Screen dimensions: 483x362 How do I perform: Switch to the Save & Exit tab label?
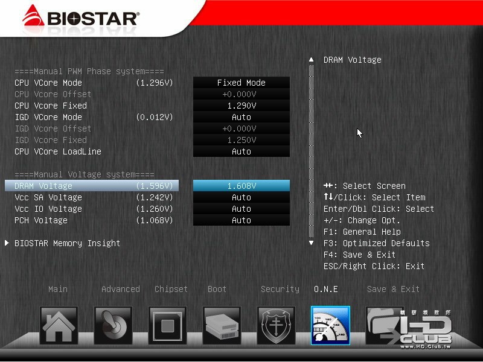tap(393, 289)
